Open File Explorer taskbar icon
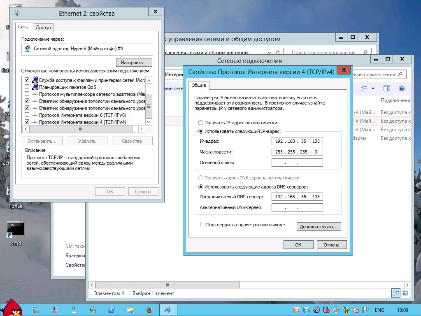This screenshot has width=421, height=316. click(130, 309)
